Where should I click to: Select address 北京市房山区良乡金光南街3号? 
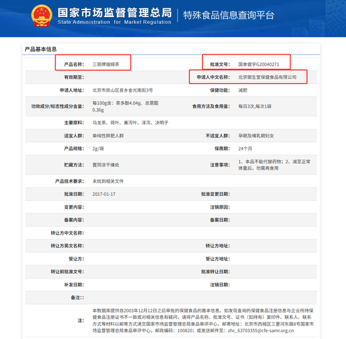coord(123,90)
